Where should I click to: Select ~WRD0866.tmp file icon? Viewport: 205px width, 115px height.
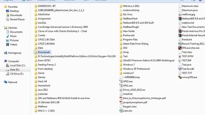(121, 77)
